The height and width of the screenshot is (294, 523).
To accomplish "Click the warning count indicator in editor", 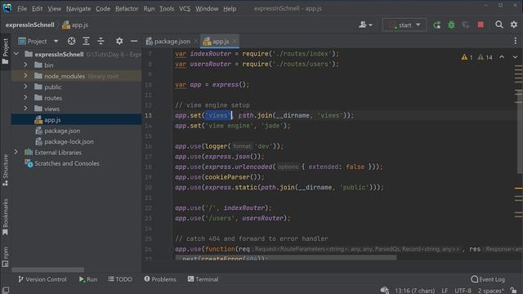I will click(x=476, y=57).
